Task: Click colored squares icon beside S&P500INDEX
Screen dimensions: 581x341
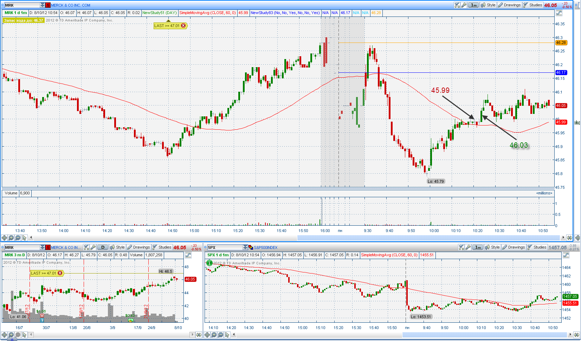Action: coord(251,247)
